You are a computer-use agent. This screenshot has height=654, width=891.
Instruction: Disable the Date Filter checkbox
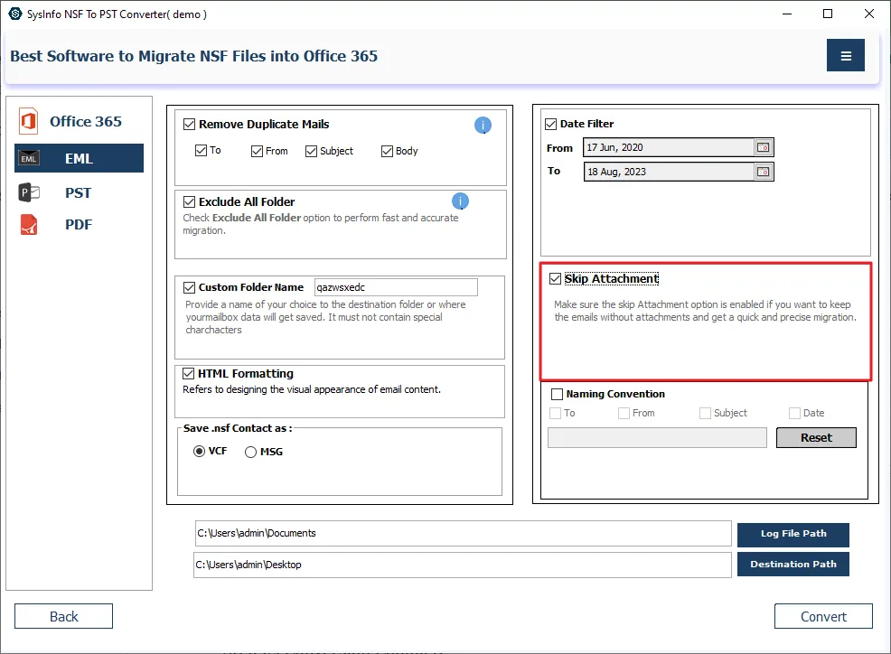click(551, 125)
